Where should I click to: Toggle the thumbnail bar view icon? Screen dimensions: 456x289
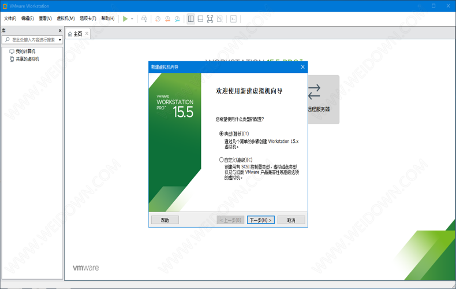pyautogui.click(x=200, y=19)
